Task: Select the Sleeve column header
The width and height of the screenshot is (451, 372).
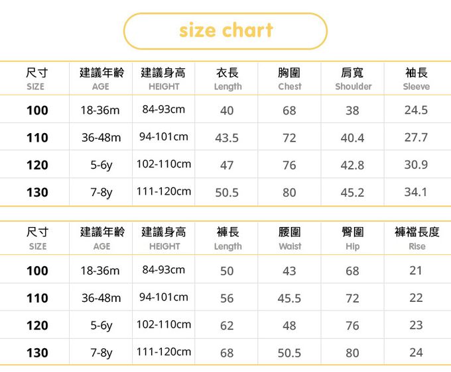Action: point(416,79)
